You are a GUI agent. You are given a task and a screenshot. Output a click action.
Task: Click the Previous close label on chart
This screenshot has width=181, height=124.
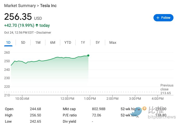pyautogui.click(x=167, y=87)
